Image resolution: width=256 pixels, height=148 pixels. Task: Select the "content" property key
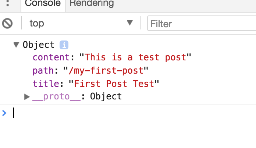[51, 57]
